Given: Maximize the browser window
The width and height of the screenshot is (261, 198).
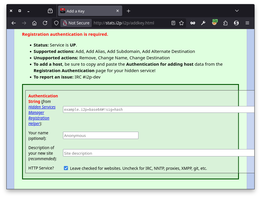Looking at the screenshot, I should click(20, 11).
